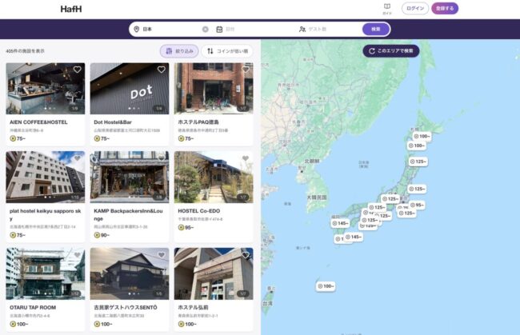The width and height of the screenshot is (520, 335).
Task: Open the plat hostel keikyu sapporo photo
Action: [x=46, y=177]
